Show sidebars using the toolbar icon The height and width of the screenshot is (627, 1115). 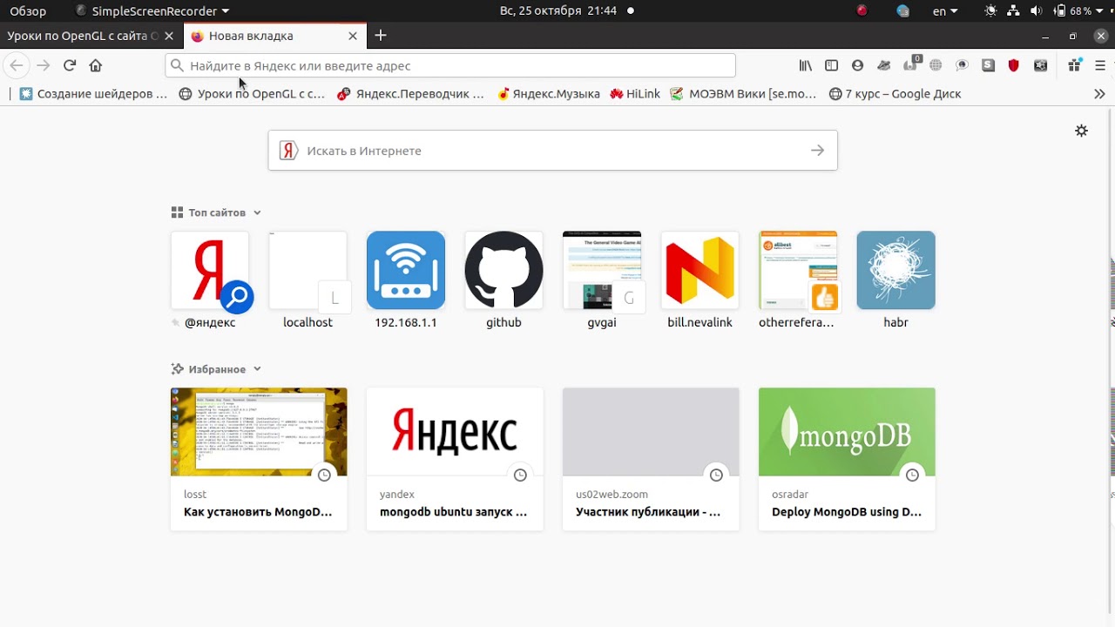[x=832, y=65]
